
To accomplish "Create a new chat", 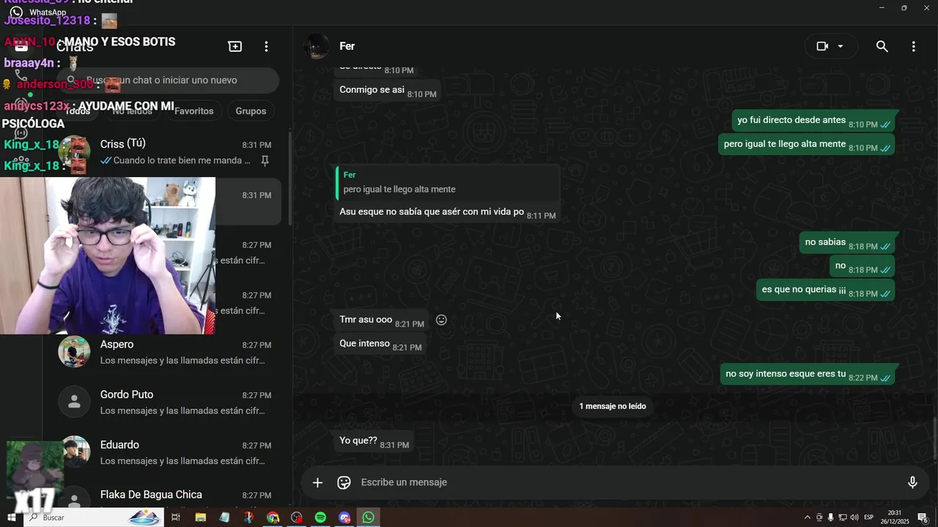I will (235, 46).
